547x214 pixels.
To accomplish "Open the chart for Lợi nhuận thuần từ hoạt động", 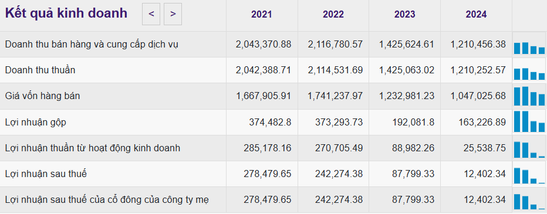I will [529, 148].
